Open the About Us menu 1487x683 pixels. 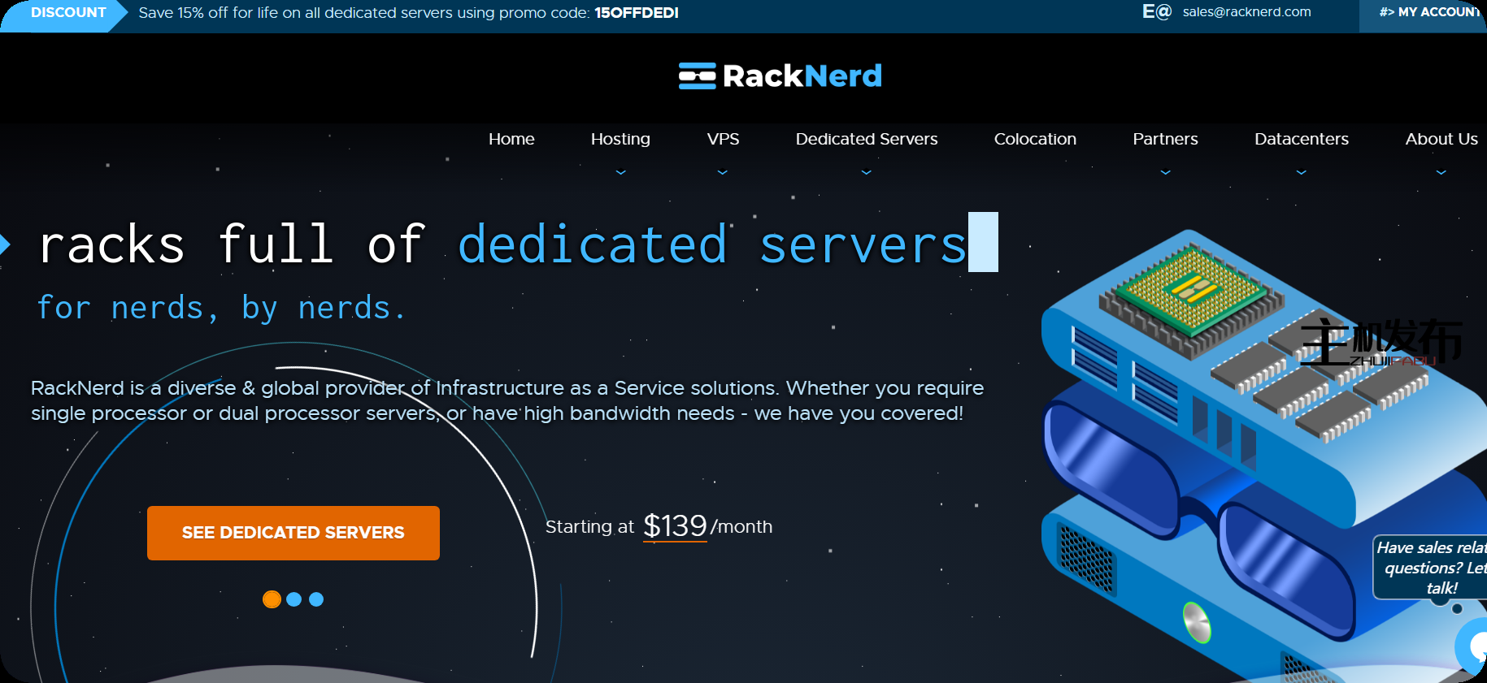pos(1441,139)
